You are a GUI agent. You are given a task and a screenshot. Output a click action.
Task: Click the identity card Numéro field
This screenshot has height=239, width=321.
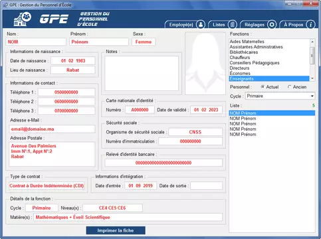[x=140, y=110]
